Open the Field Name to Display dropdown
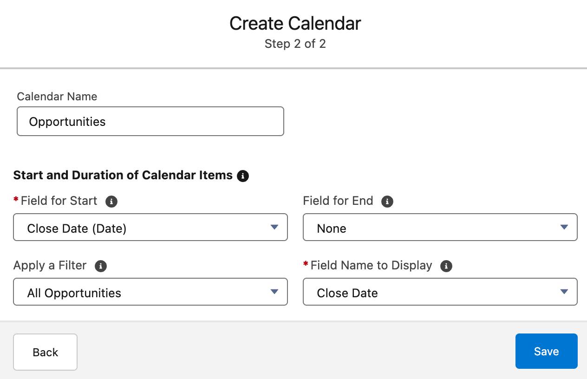This screenshot has height=379, width=587. (440, 292)
